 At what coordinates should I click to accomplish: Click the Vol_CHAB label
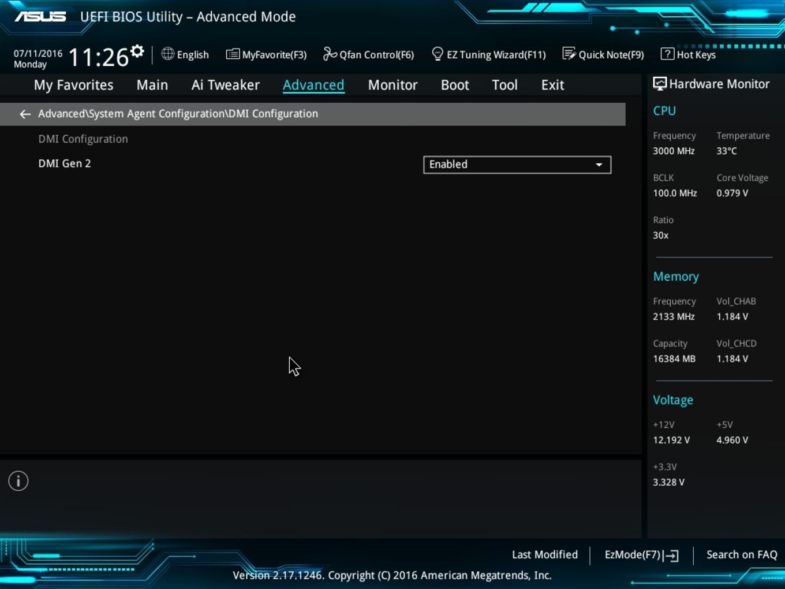[x=736, y=301]
